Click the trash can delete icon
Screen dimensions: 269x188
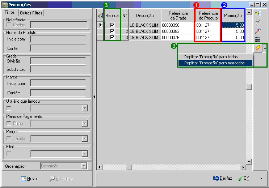tap(258, 22)
